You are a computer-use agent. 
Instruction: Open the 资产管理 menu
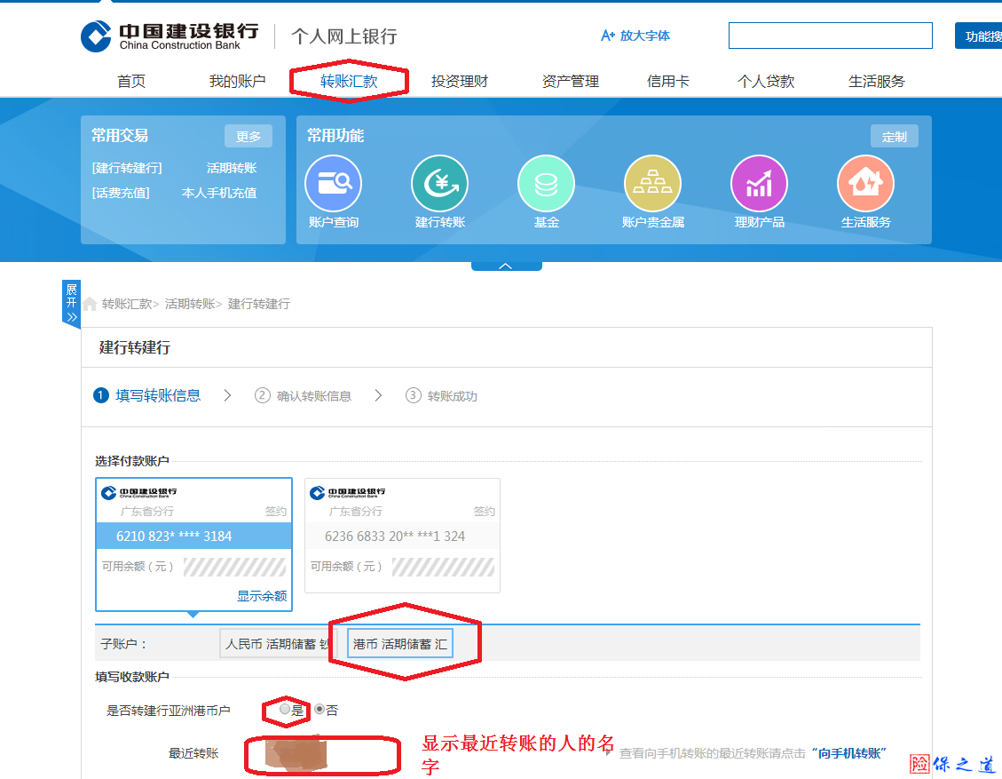[571, 81]
